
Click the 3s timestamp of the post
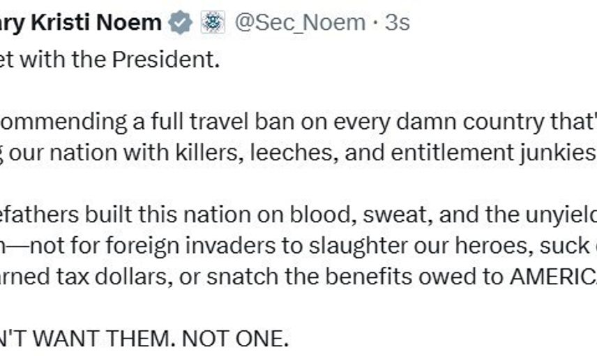pyautogui.click(x=397, y=23)
